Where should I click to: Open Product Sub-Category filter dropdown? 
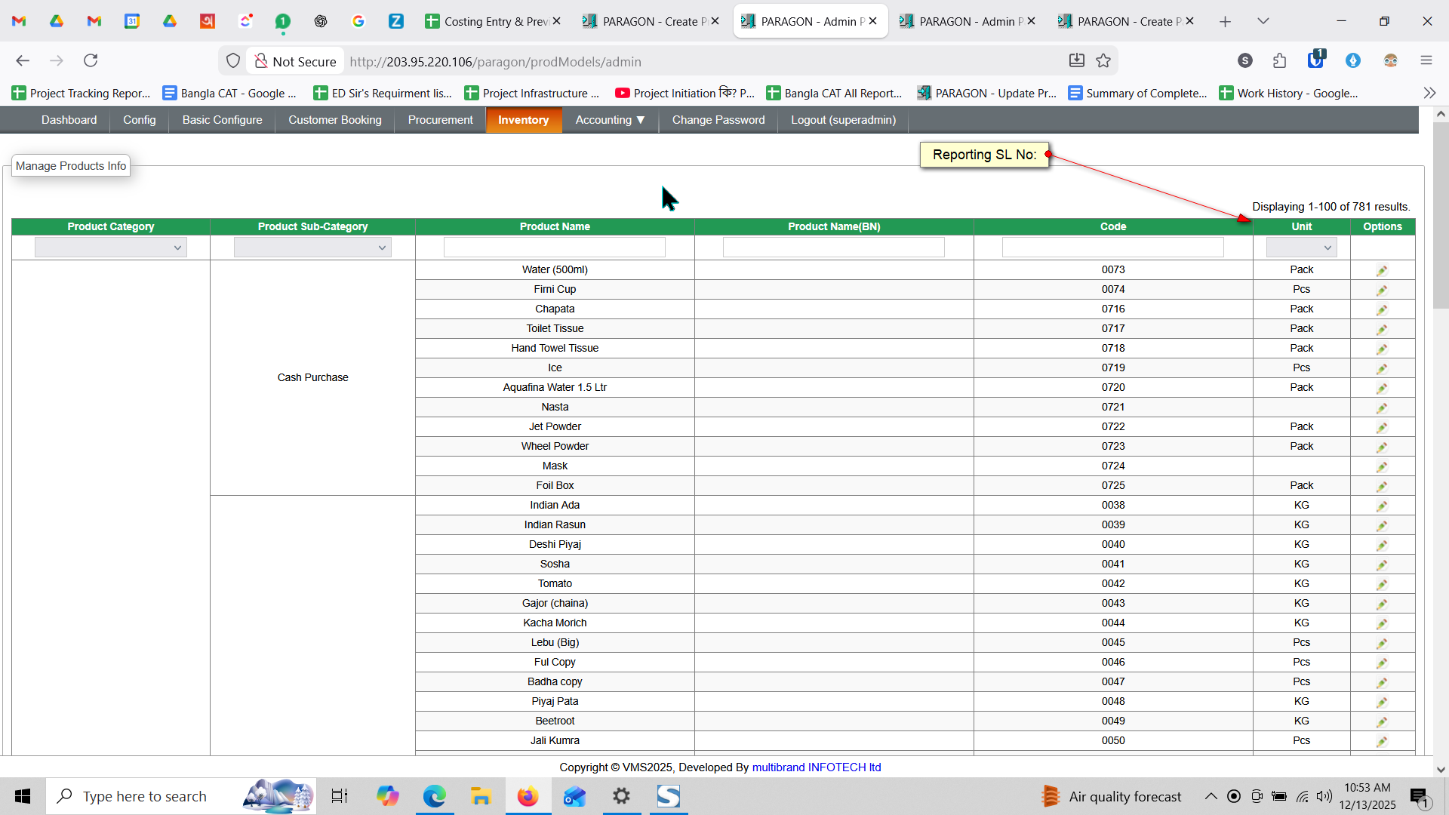[x=312, y=248]
